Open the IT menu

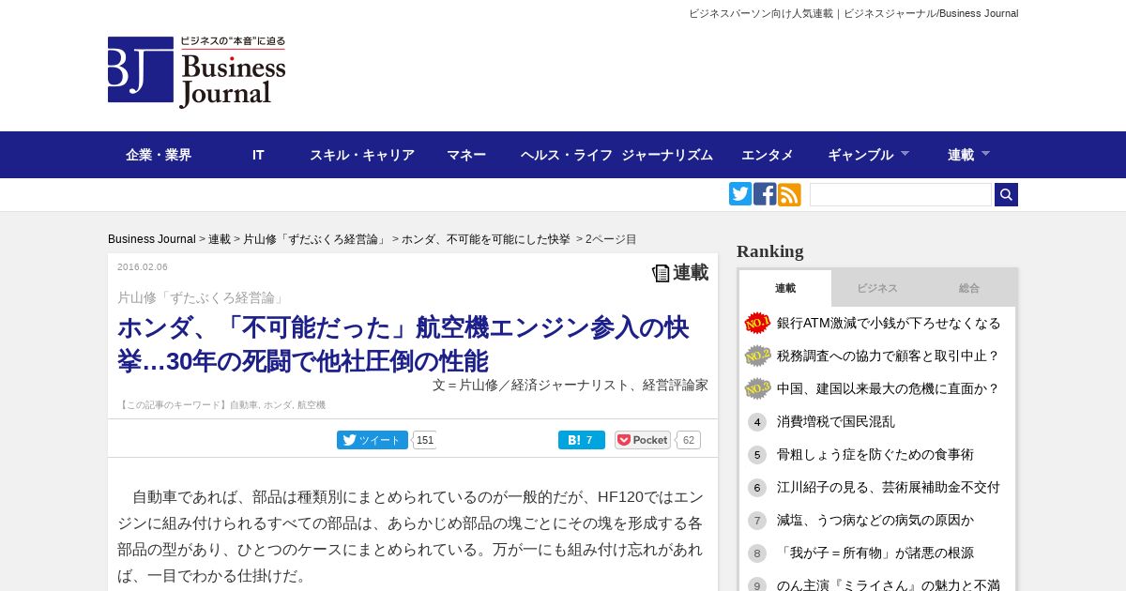coord(258,155)
